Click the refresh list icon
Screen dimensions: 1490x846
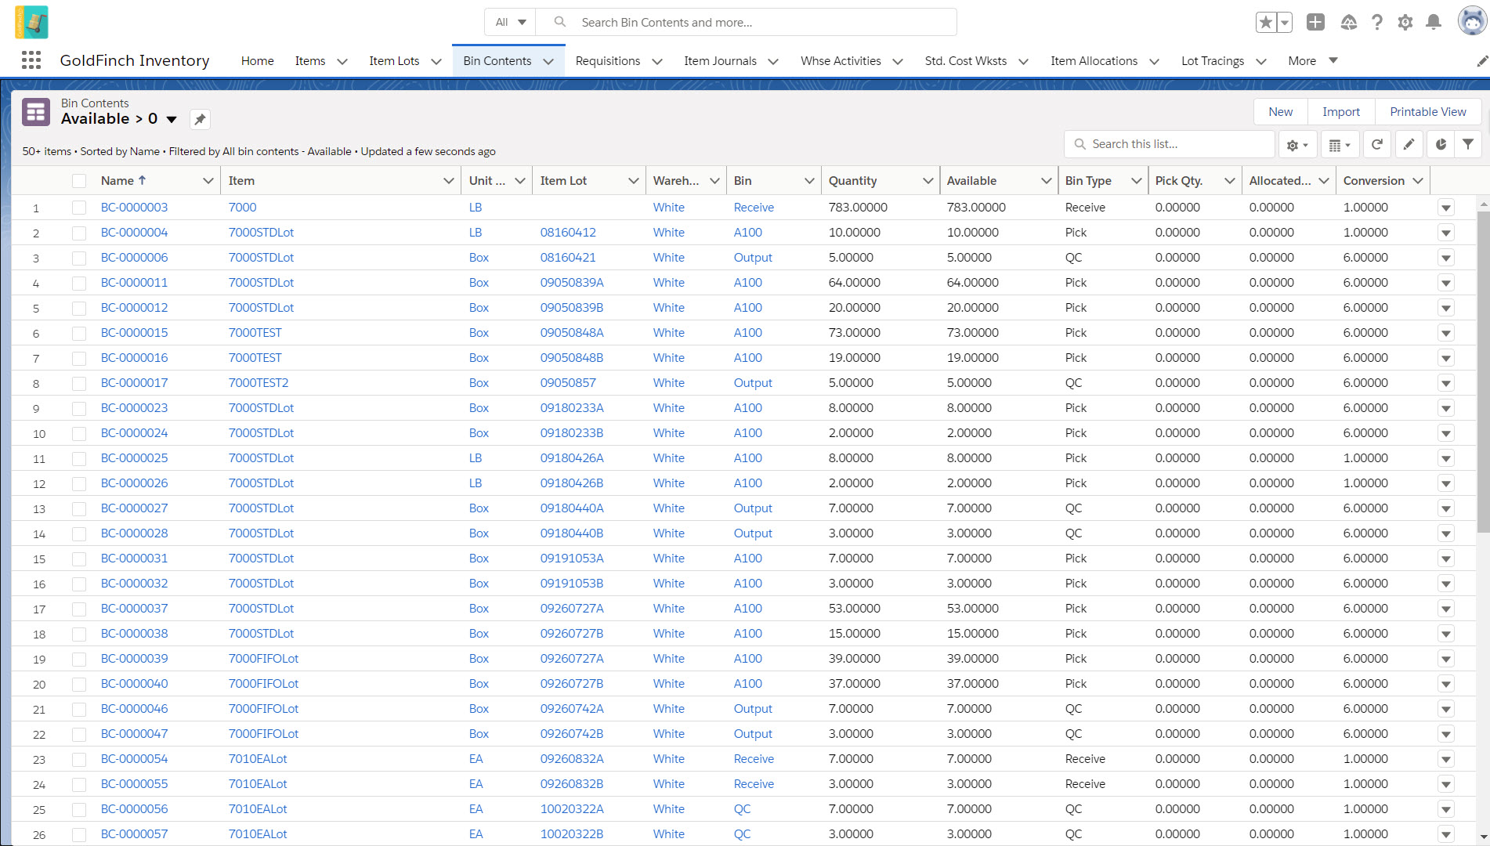click(1376, 144)
